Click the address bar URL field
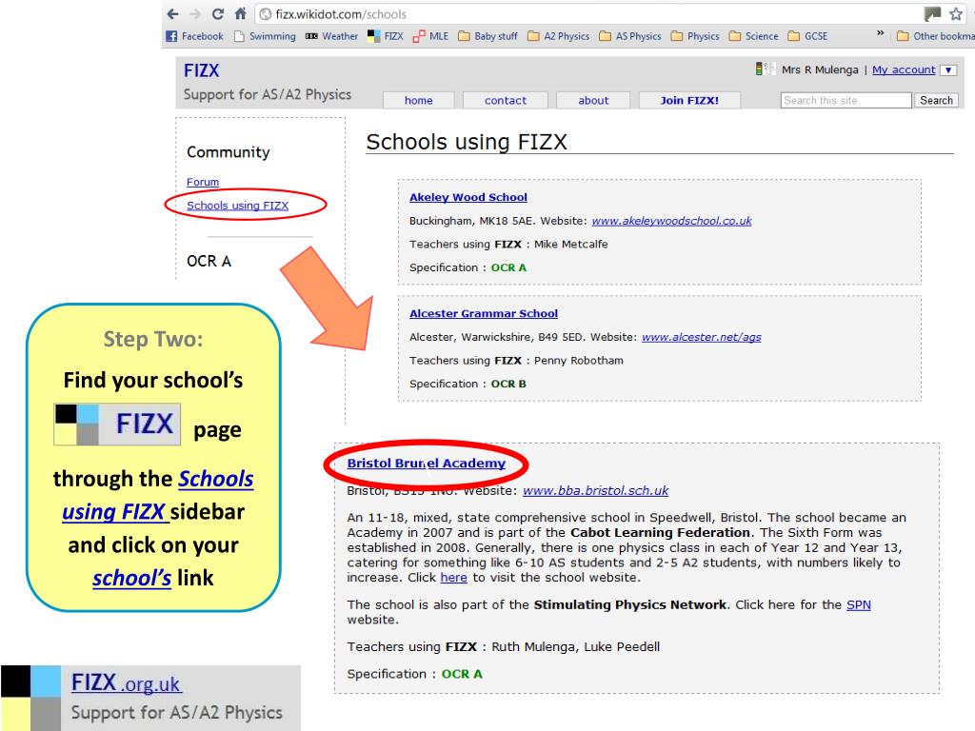The image size is (975, 731). click(585, 13)
